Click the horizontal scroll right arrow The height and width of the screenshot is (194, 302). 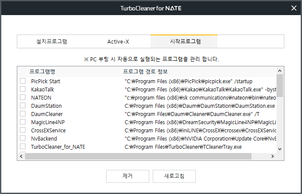click(272, 156)
